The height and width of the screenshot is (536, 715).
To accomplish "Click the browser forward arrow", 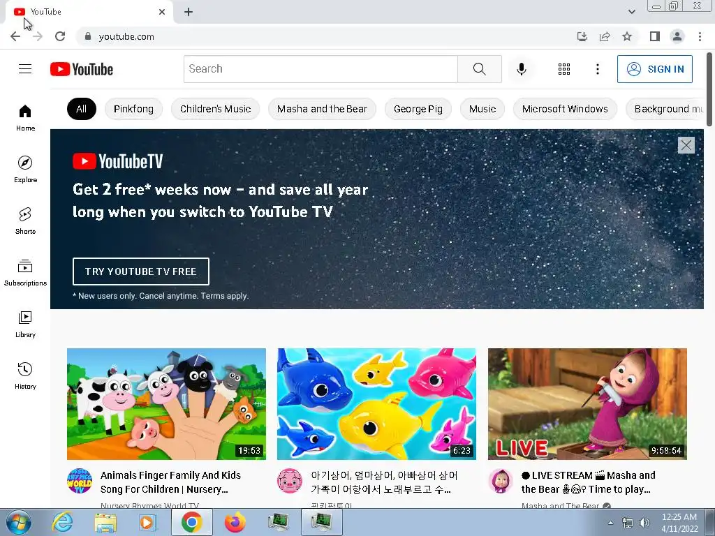I will pos(38,36).
